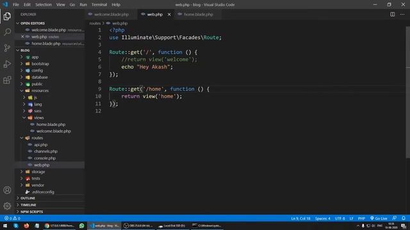This screenshot has width=410, height=230.
Task: Open the File menu
Action: click(15, 4)
